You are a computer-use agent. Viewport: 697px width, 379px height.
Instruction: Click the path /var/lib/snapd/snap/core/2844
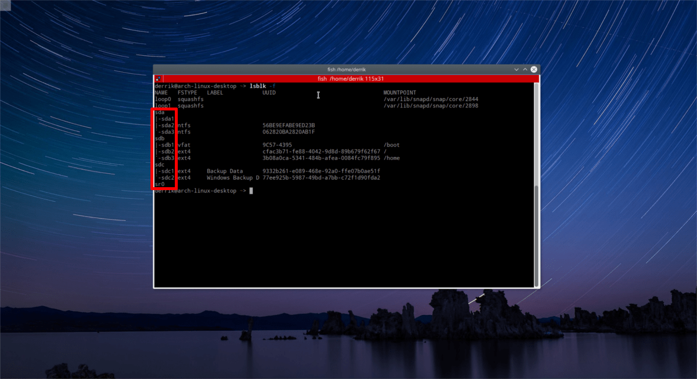click(x=431, y=99)
